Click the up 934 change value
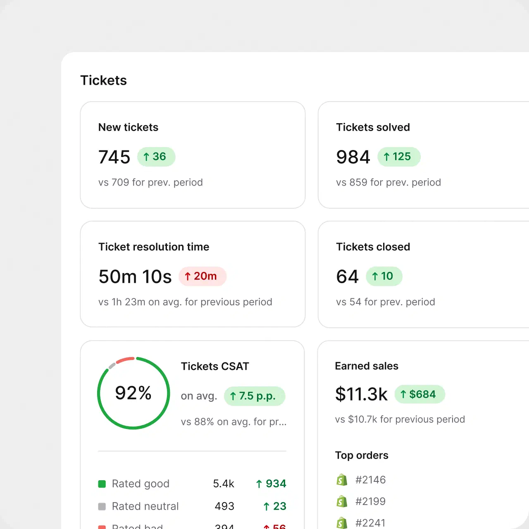Image resolution: width=529 pixels, height=529 pixels. tap(271, 484)
